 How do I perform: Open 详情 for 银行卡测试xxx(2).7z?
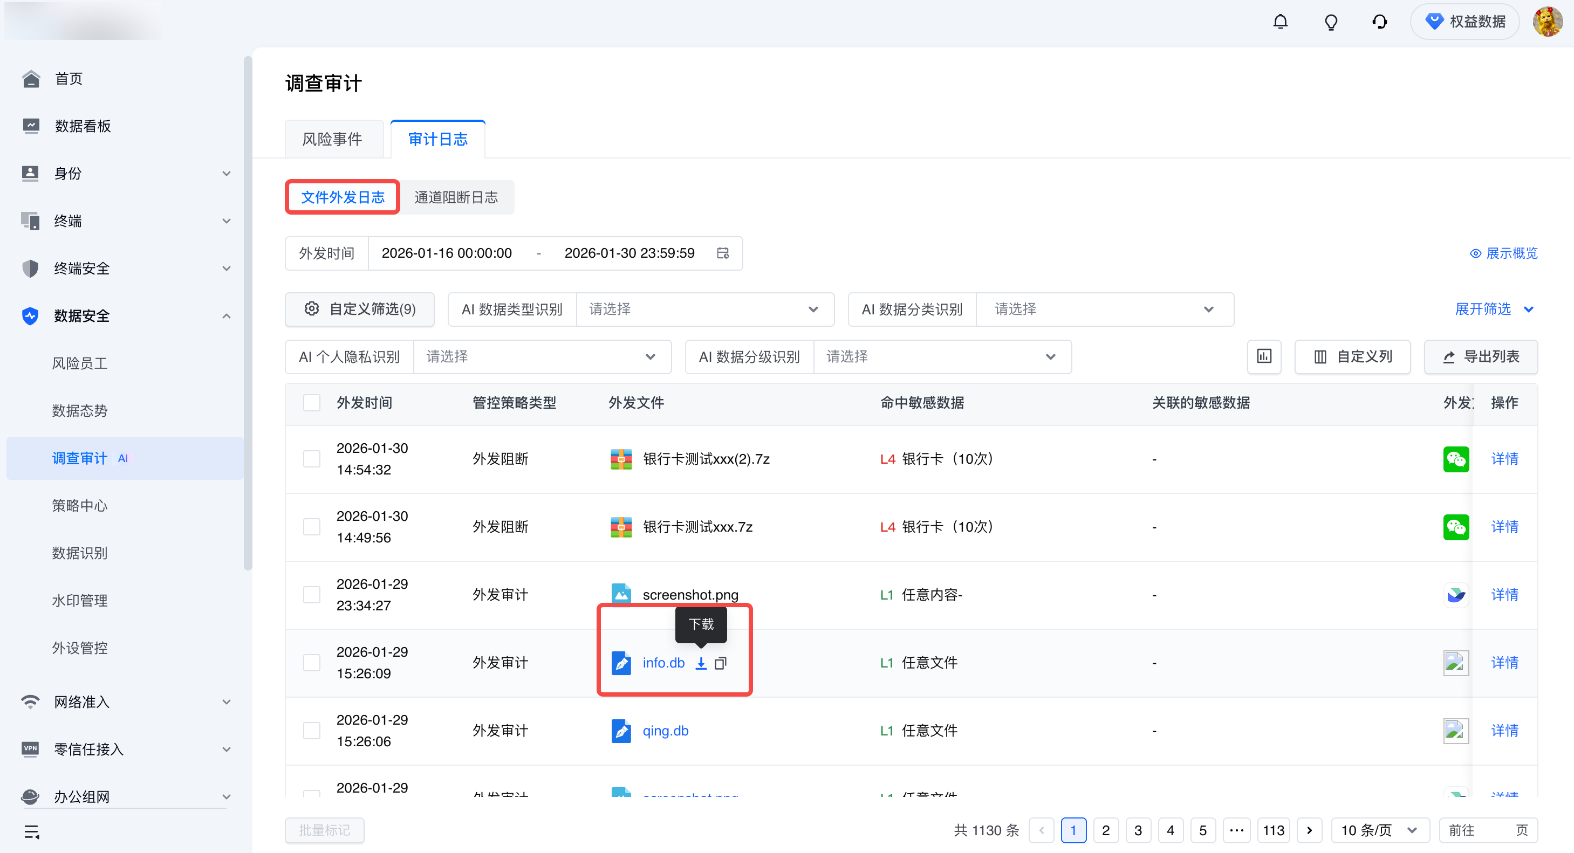coord(1504,458)
